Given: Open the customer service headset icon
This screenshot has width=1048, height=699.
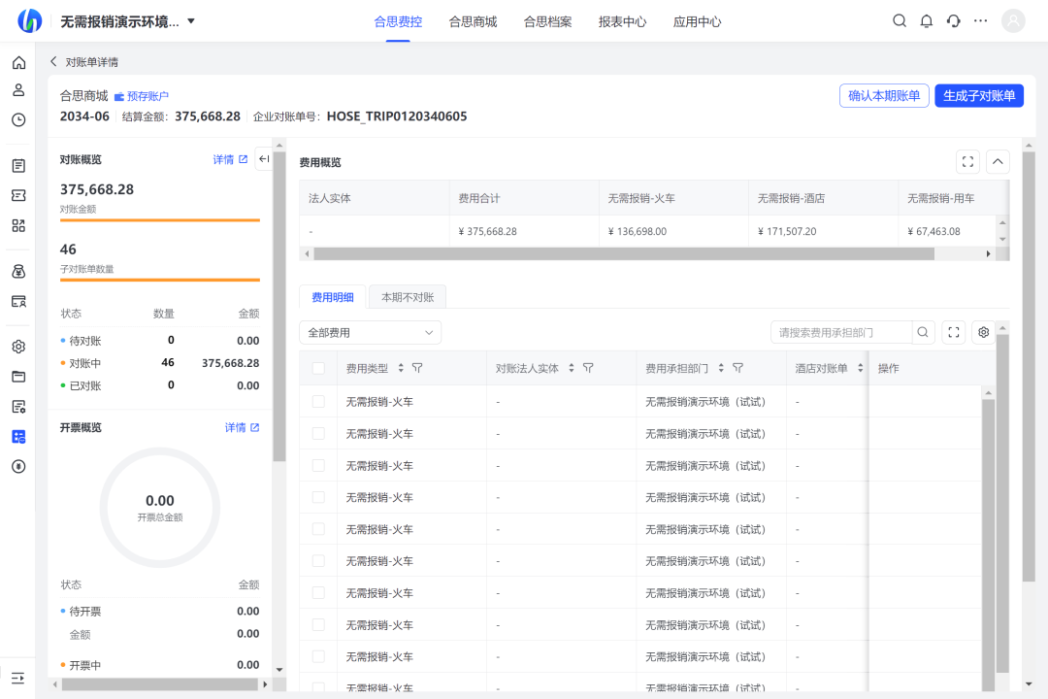Looking at the screenshot, I should pyautogui.click(x=954, y=20).
